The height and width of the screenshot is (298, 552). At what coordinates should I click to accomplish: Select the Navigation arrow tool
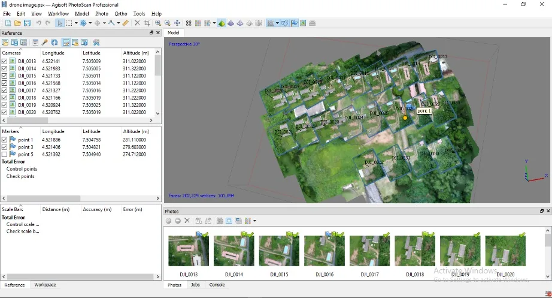[60, 23]
